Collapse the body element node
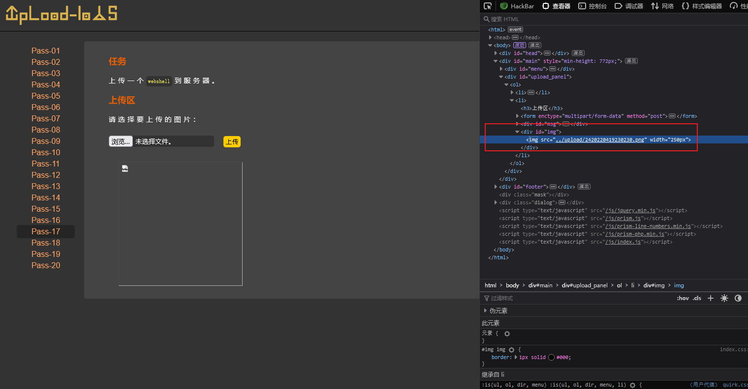748x389 pixels. click(x=491, y=45)
